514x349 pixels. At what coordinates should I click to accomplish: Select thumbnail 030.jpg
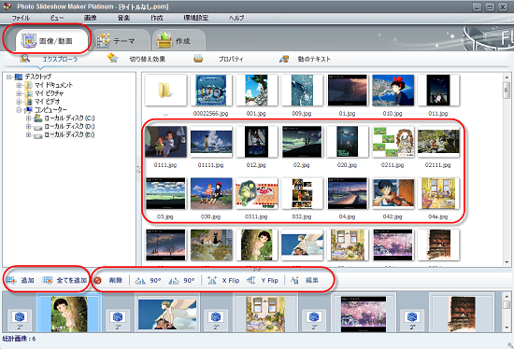tap(211, 193)
